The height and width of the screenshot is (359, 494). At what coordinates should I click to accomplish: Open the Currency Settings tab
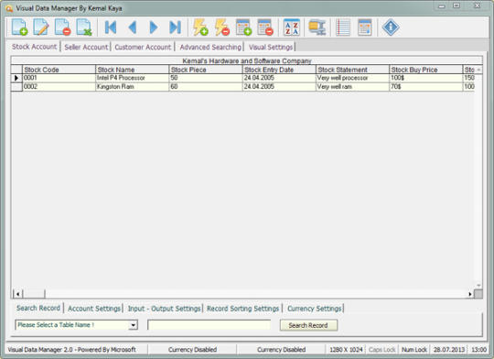tap(315, 309)
